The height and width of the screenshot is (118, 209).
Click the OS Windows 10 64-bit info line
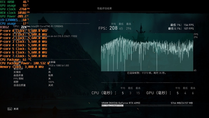[x=45, y=36]
